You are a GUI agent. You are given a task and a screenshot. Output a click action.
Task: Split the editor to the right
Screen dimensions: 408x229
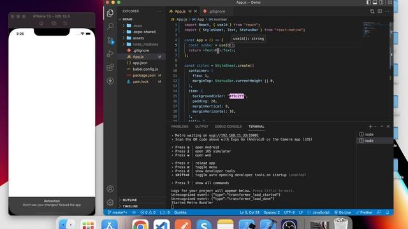380,11
